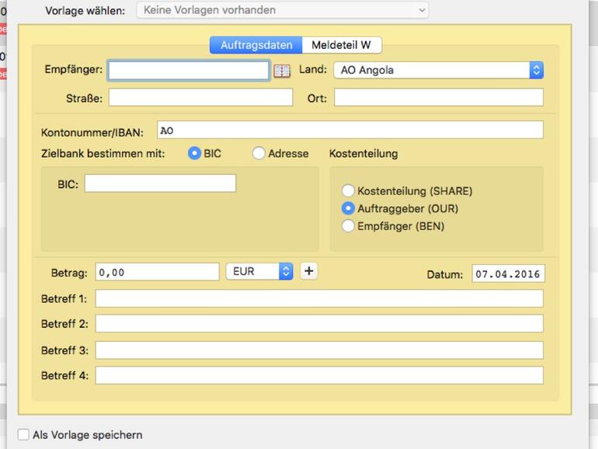Focus the Straße input field
This screenshot has height=449, width=598.
coord(200,98)
